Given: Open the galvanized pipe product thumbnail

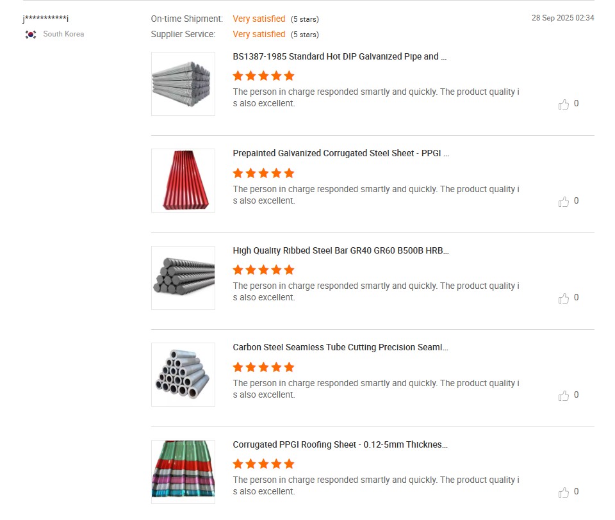Looking at the screenshot, I should tap(183, 84).
